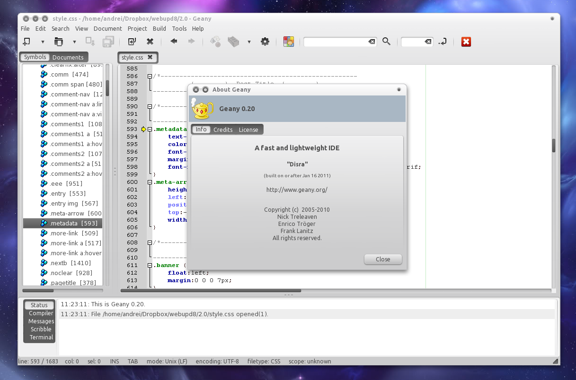
Task: Expand the recent files dropdown arrow
Action: (74, 42)
